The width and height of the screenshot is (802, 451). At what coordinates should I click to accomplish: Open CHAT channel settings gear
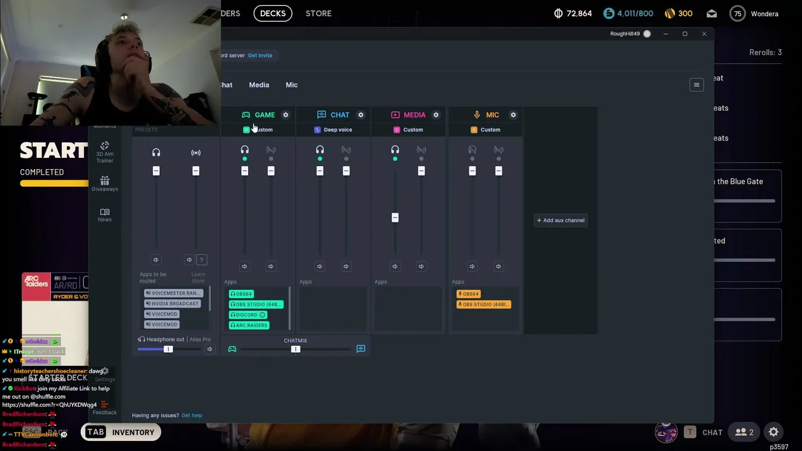coord(361,115)
